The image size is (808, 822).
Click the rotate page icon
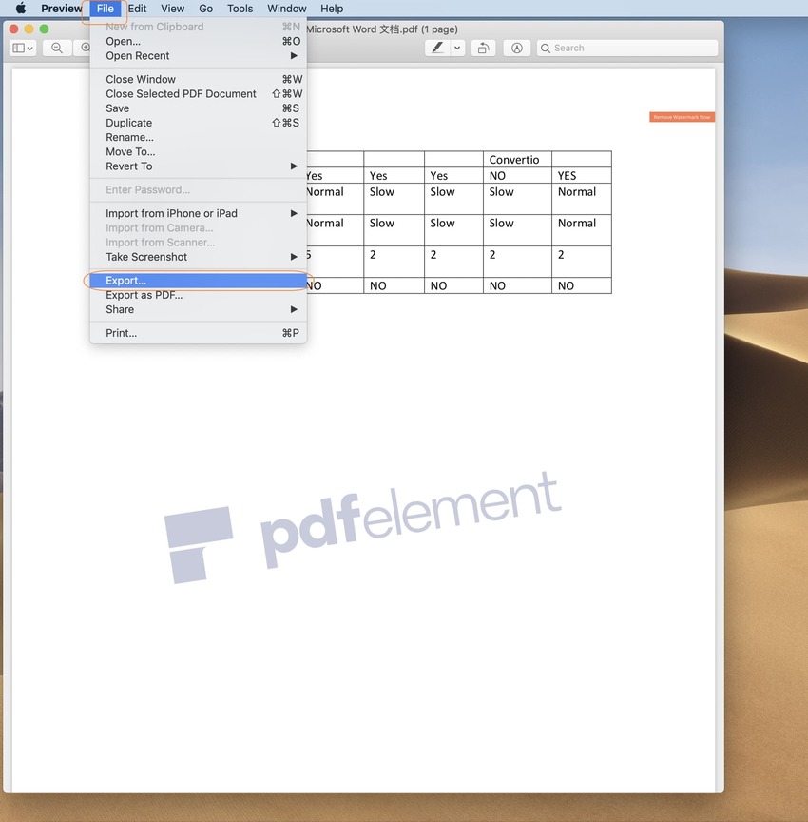pyautogui.click(x=483, y=49)
